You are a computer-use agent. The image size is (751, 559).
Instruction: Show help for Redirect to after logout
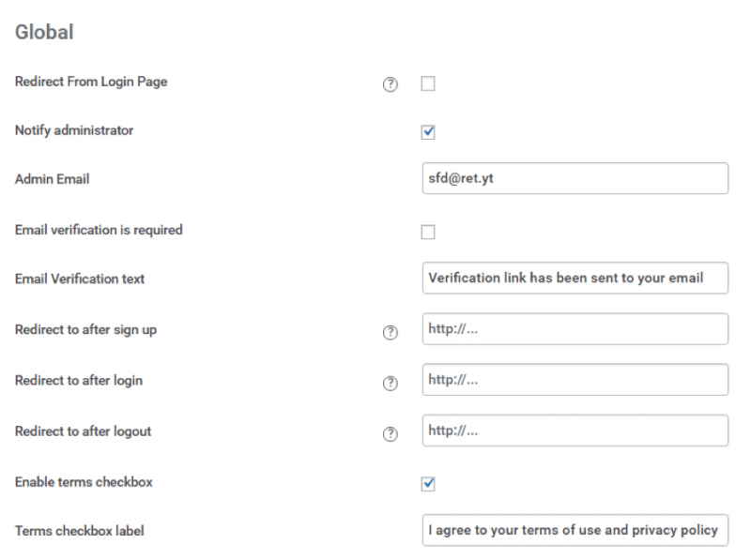pos(391,434)
